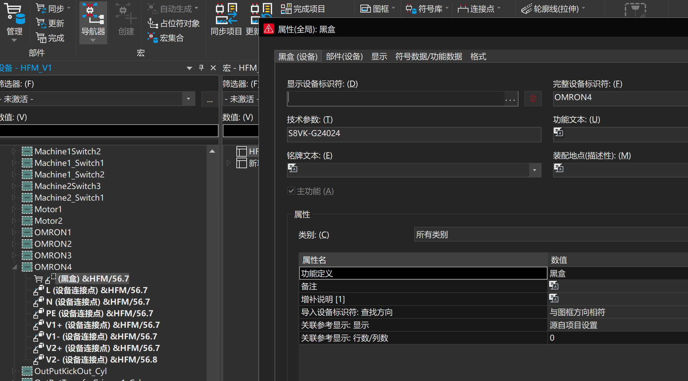Expand the Motor1 tree node
Viewport: 688px width, 381px height.
point(14,209)
